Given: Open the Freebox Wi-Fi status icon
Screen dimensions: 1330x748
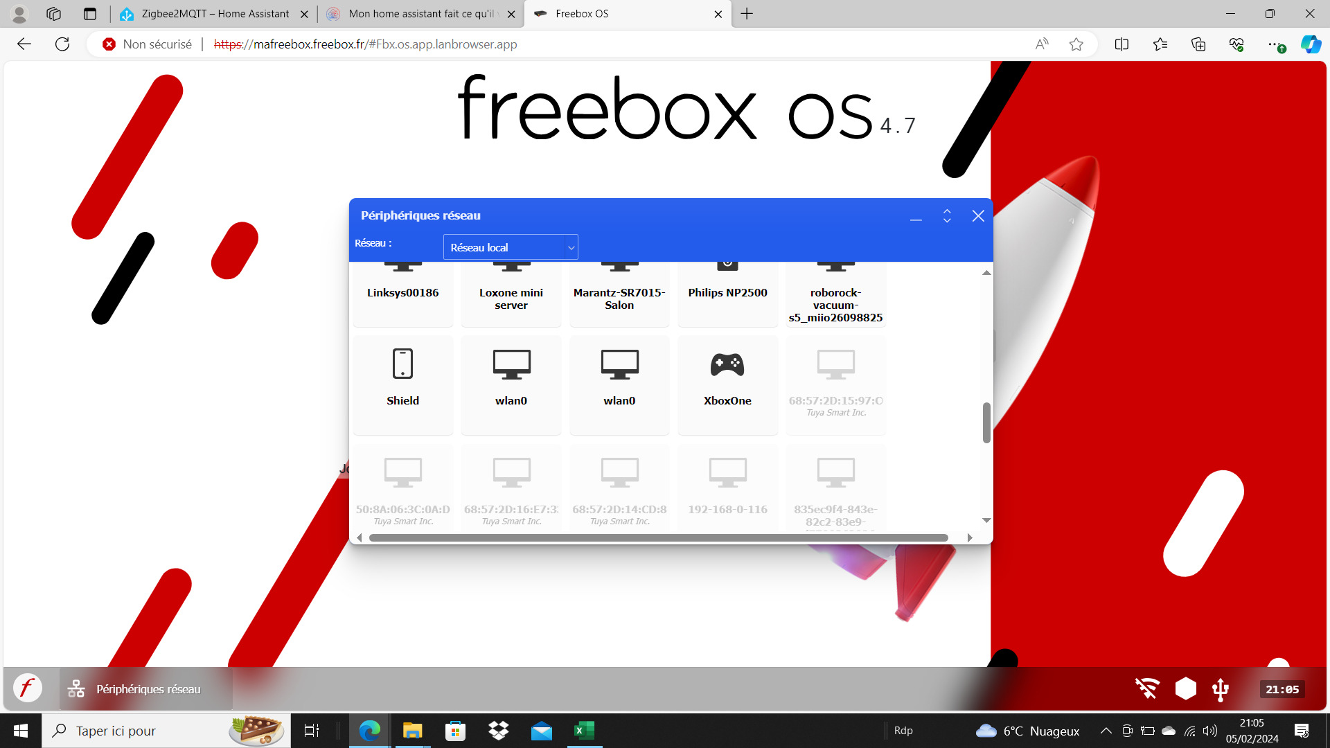Looking at the screenshot, I should coord(1147,688).
